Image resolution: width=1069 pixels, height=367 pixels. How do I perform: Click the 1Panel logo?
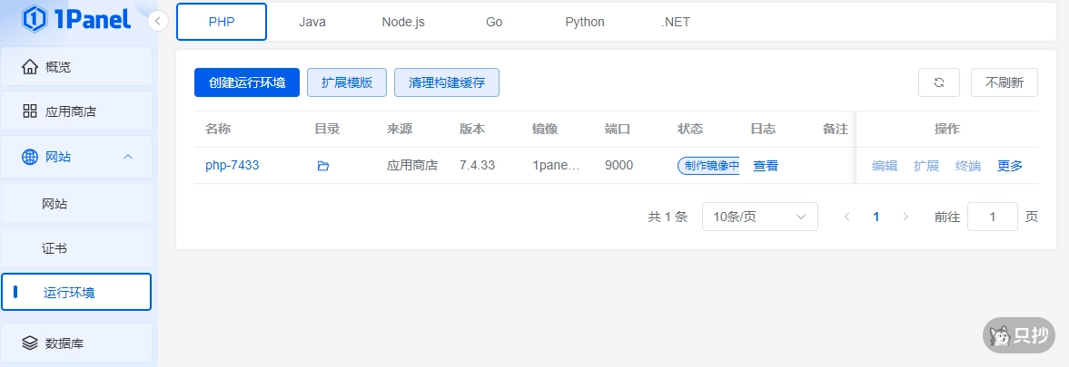tap(76, 18)
